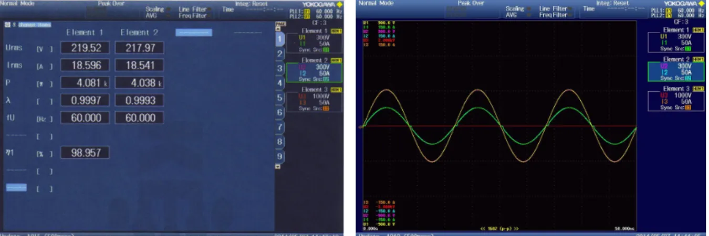Click the page-down arrow below tab 9
Screen dimensions: 709x236
[278, 166]
